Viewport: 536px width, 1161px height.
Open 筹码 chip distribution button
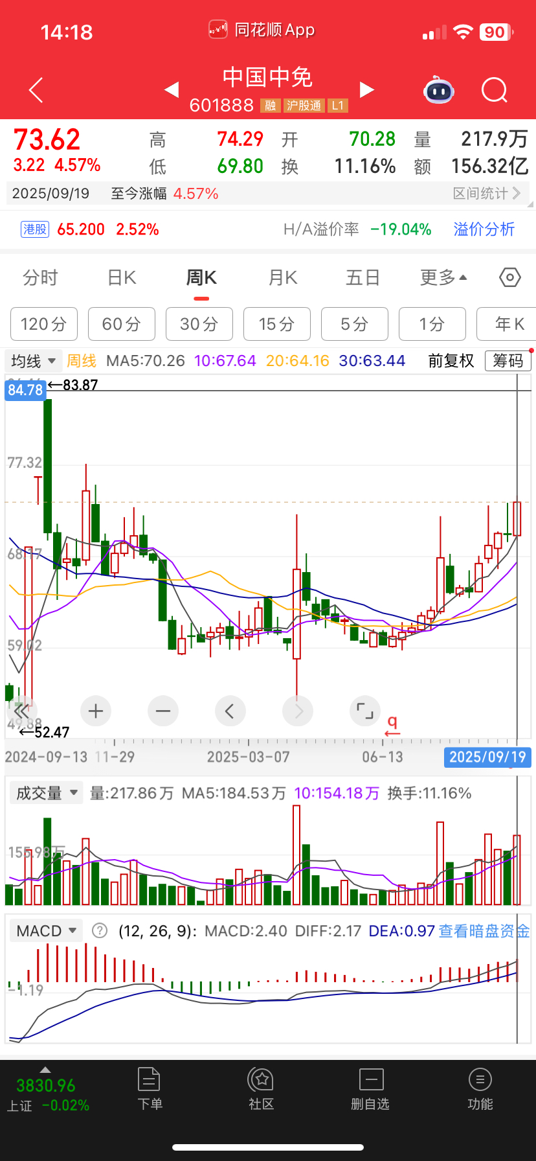[508, 361]
